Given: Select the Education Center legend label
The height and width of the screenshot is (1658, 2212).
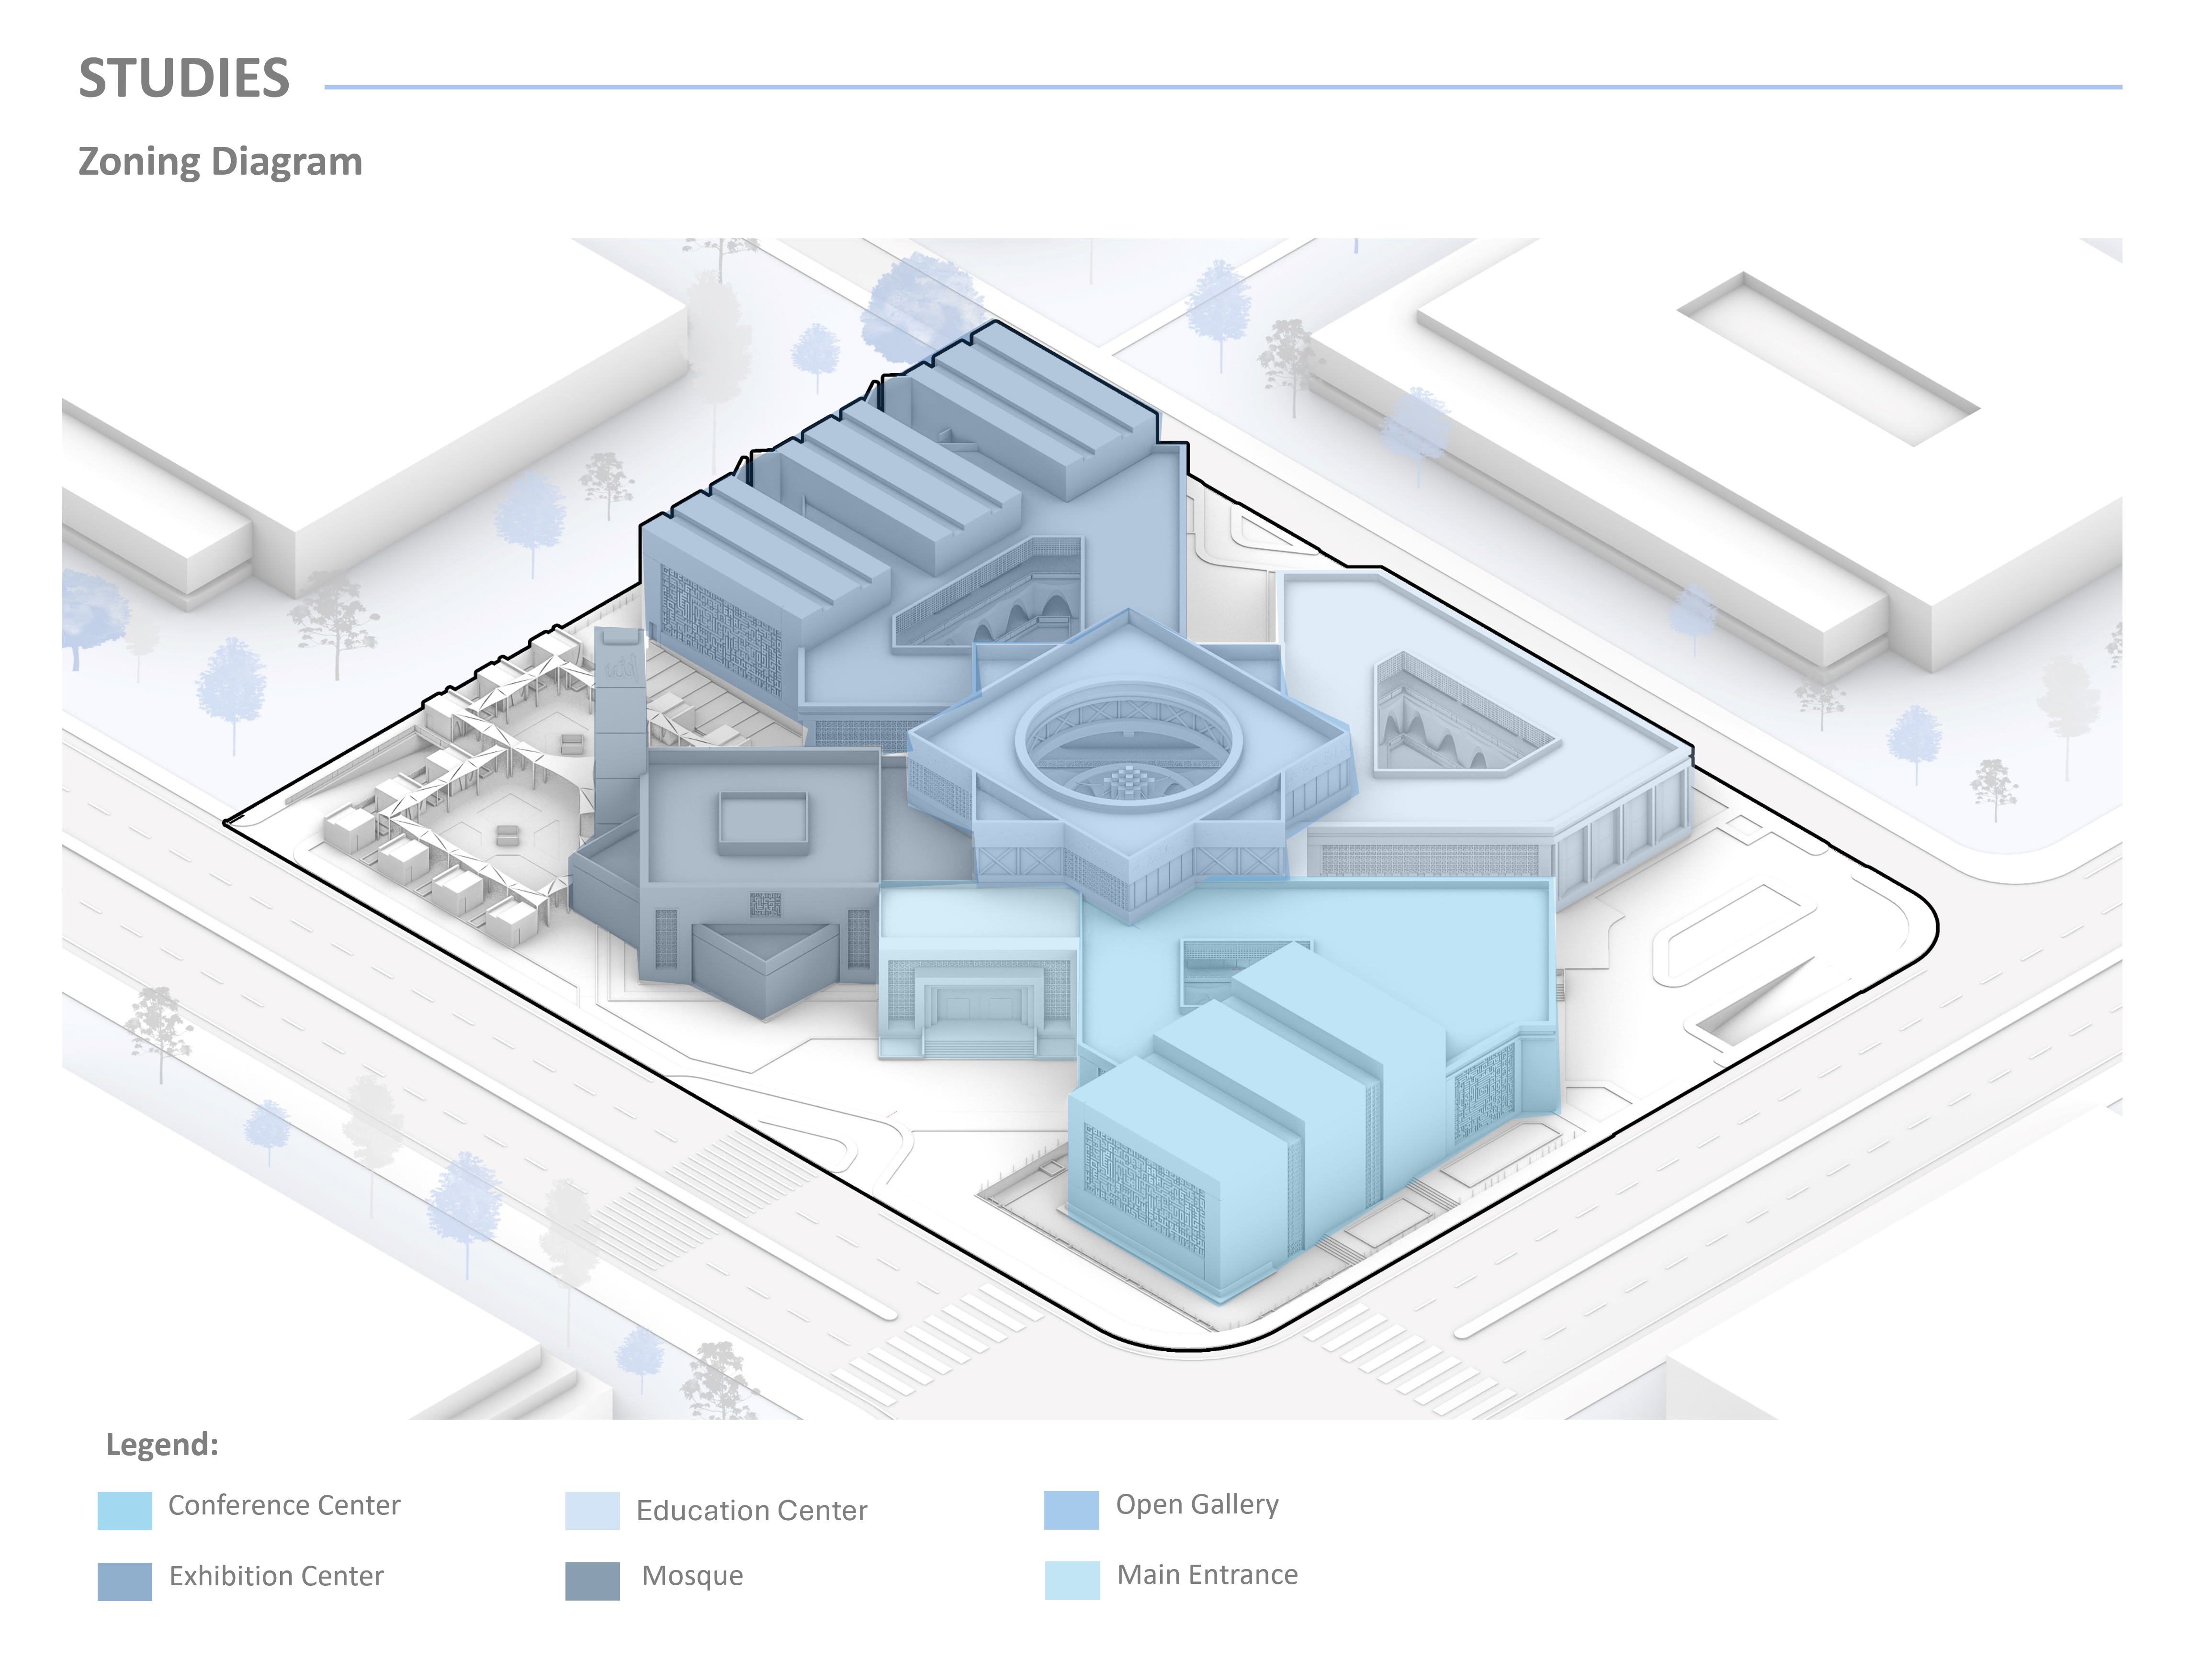Looking at the screenshot, I should click(x=751, y=1510).
